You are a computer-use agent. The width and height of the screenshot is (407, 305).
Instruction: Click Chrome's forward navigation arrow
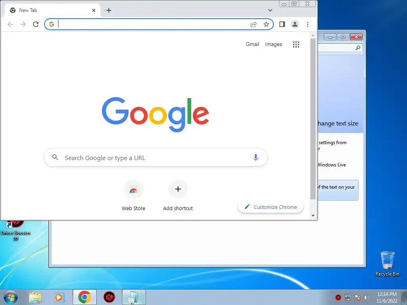point(23,24)
